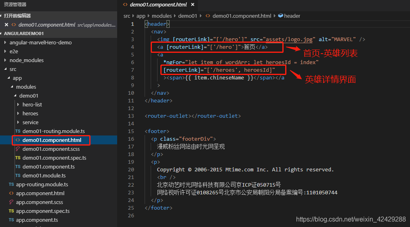Click line number 13 in the gutter

[131, 116]
